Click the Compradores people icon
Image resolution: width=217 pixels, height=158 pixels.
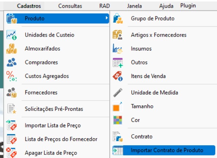(11, 63)
